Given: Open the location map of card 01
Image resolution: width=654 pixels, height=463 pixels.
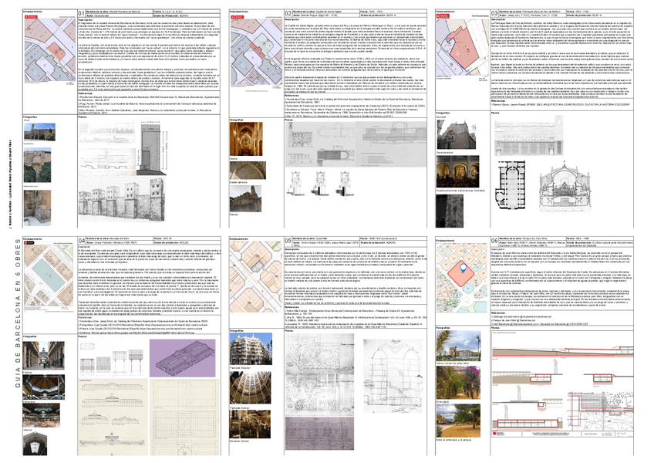Looking at the screenshot, I should click(50, 49).
